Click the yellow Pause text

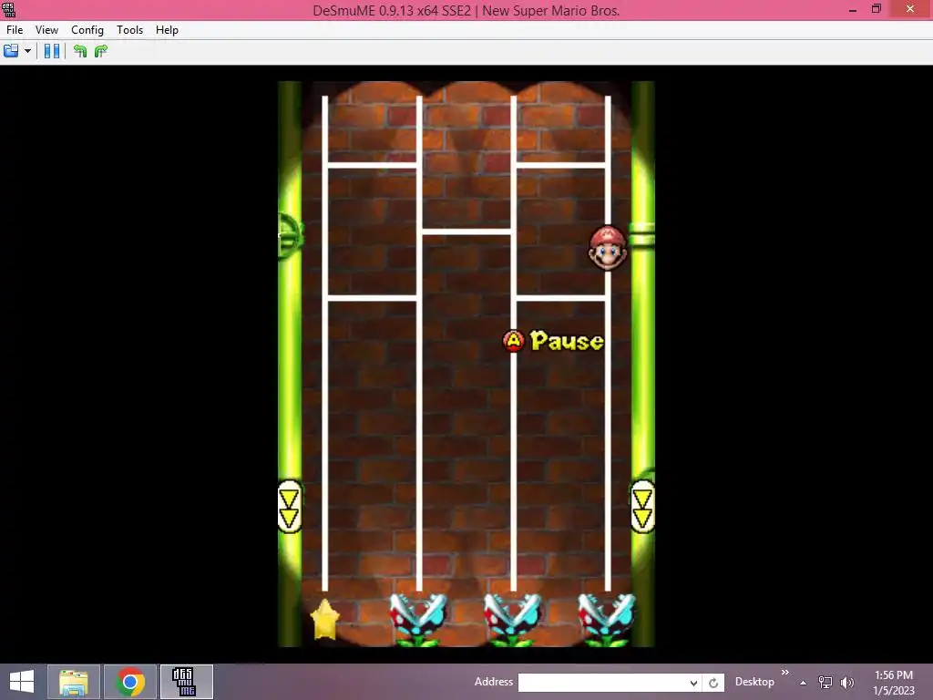tap(567, 341)
